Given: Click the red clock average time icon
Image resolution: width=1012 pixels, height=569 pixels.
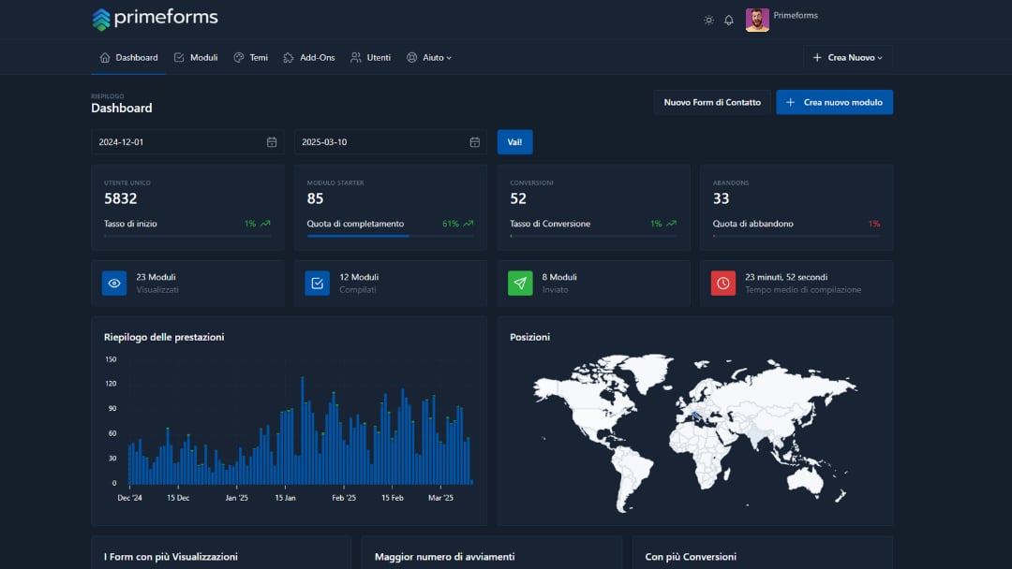Looking at the screenshot, I should [x=723, y=283].
